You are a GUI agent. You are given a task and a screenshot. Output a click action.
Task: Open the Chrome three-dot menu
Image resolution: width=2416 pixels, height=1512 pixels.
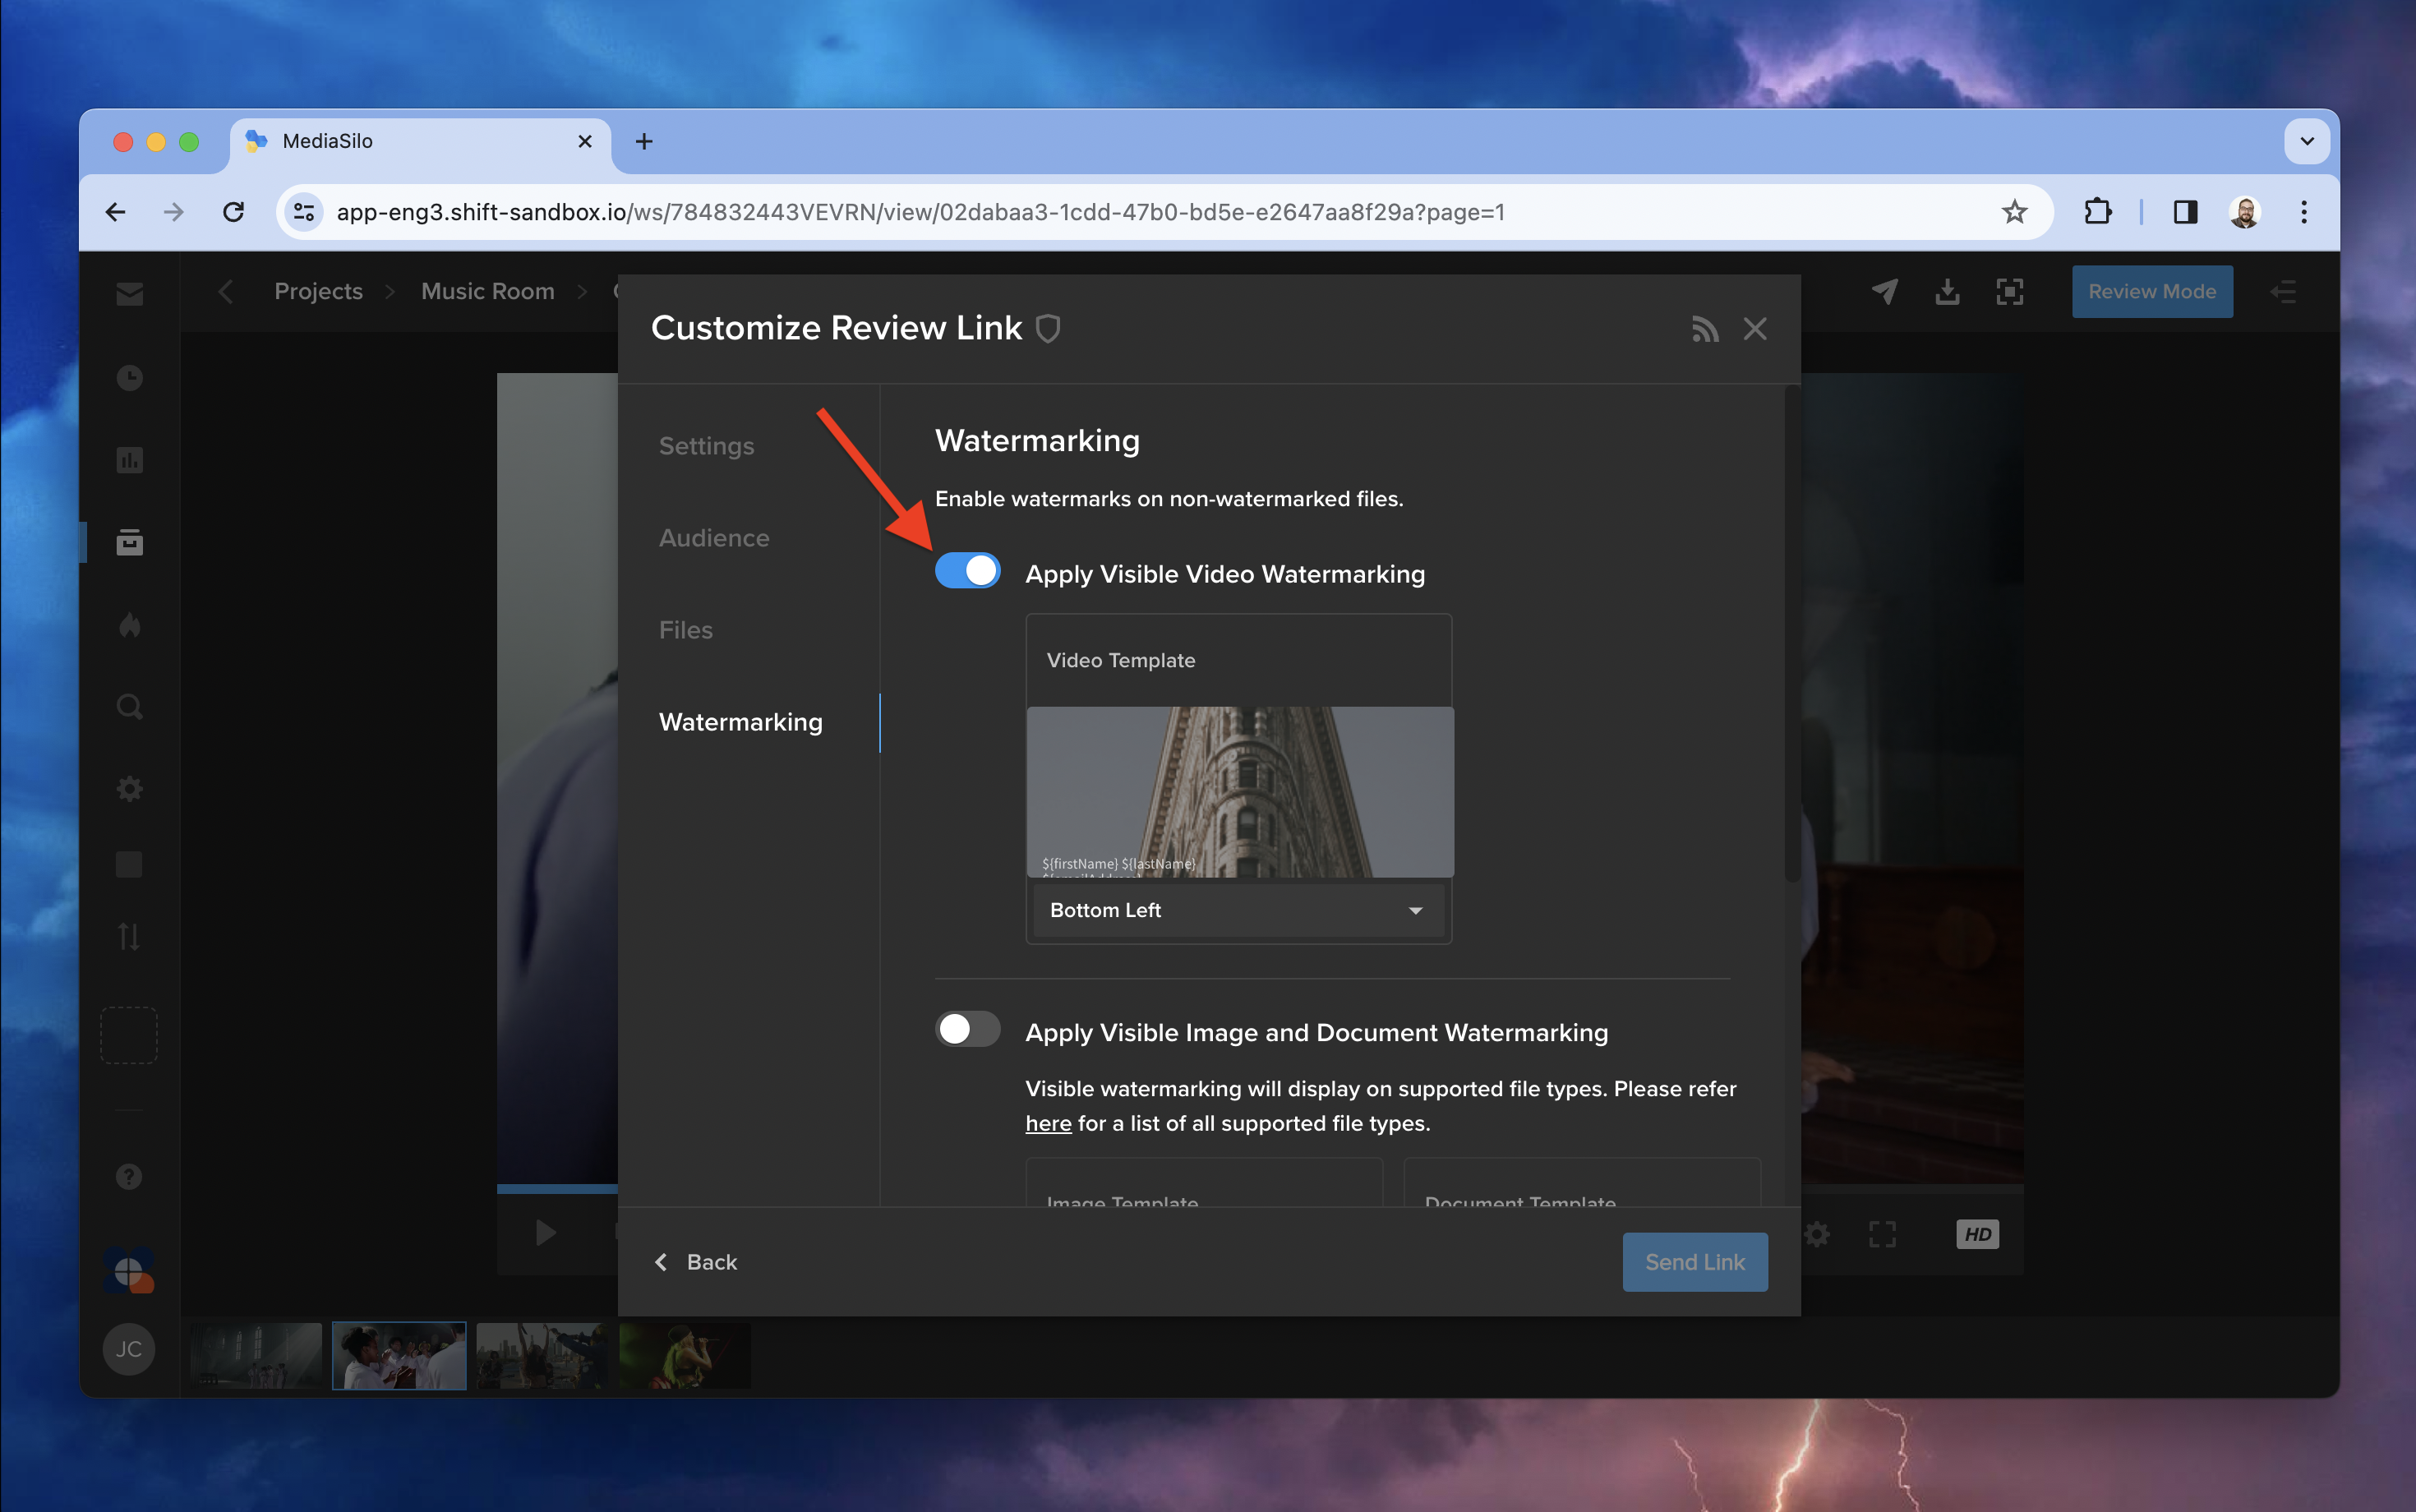pyautogui.click(x=2304, y=212)
